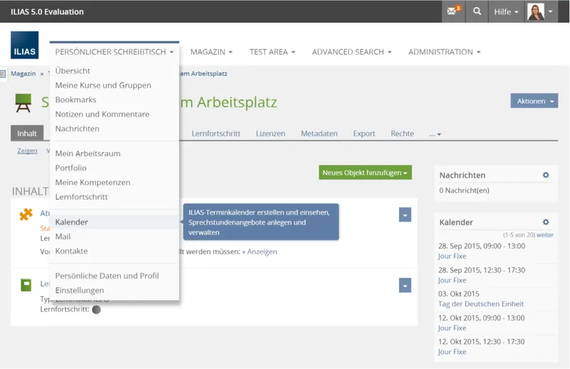Click the Lernfortschritt gray status circle
570x369 pixels.
(x=96, y=309)
